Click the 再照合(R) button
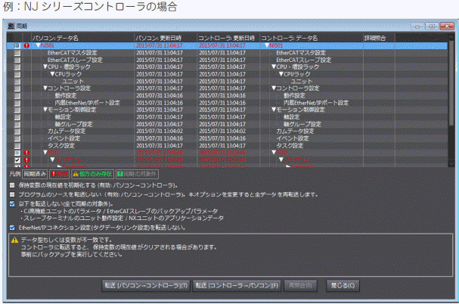The height and width of the screenshot is (304, 459). point(300,286)
